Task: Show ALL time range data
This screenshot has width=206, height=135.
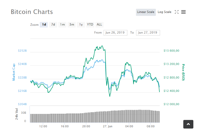Action: coord(99,24)
